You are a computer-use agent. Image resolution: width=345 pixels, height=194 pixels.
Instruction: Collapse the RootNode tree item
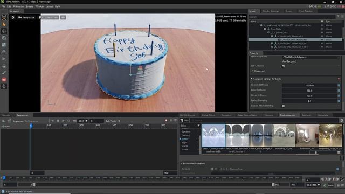point(265,29)
